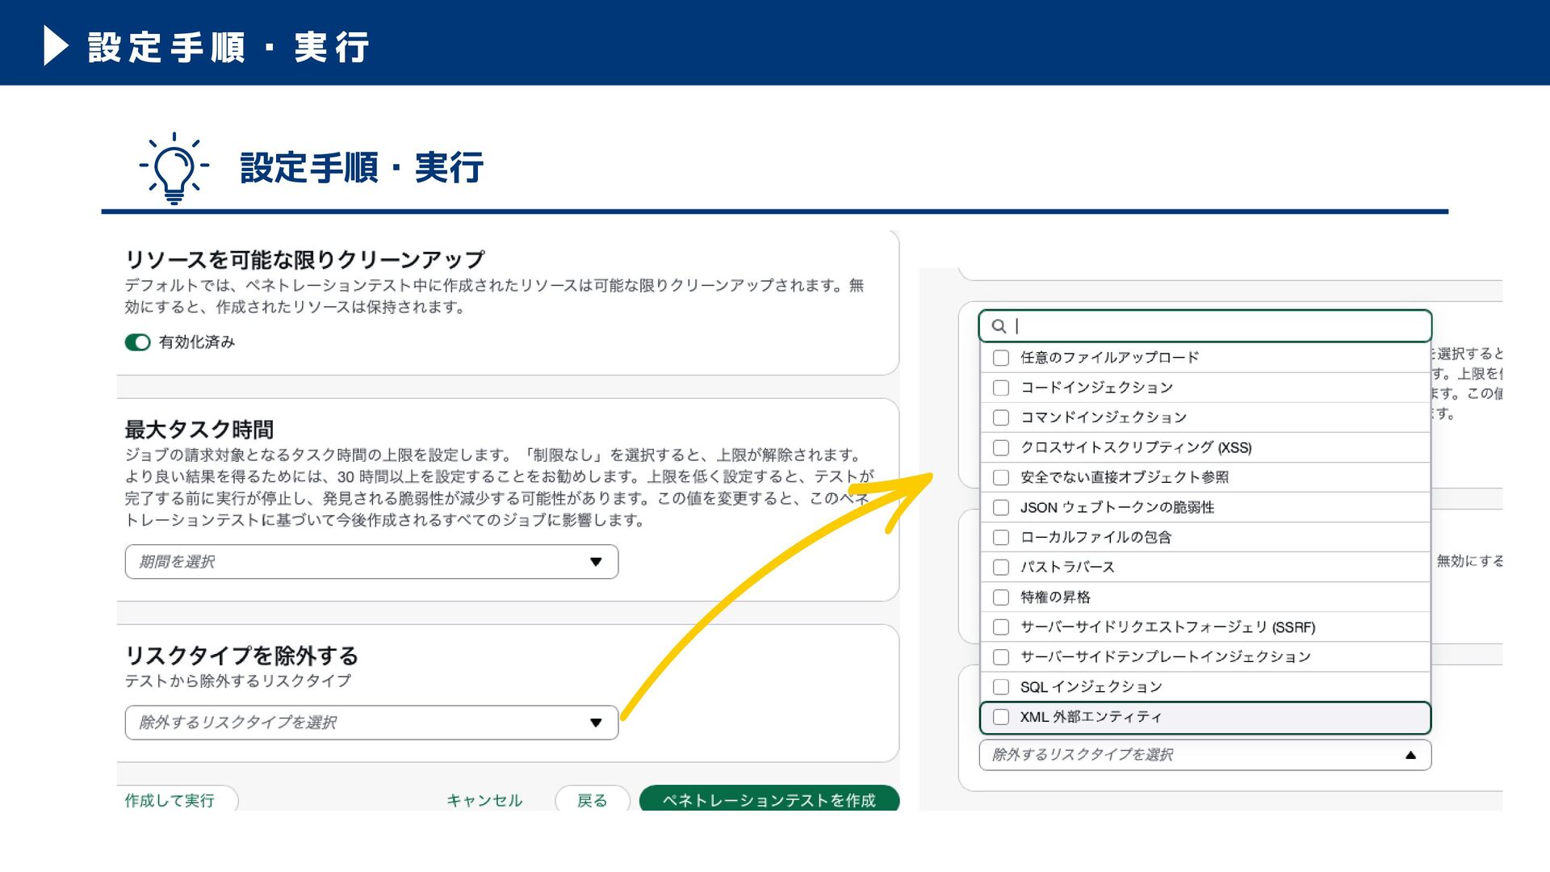Image resolution: width=1550 pixels, height=872 pixels.
Task: Check 特権の昇格 checkbox
Action: coord(1001,597)
